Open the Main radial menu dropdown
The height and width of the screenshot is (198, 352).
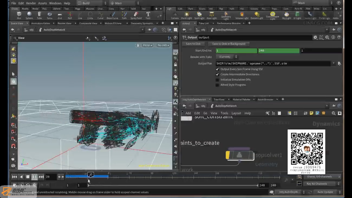(125, 3)
